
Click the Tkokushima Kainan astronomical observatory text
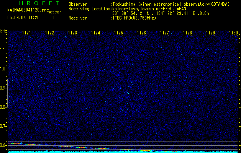[x=171, y=4]
